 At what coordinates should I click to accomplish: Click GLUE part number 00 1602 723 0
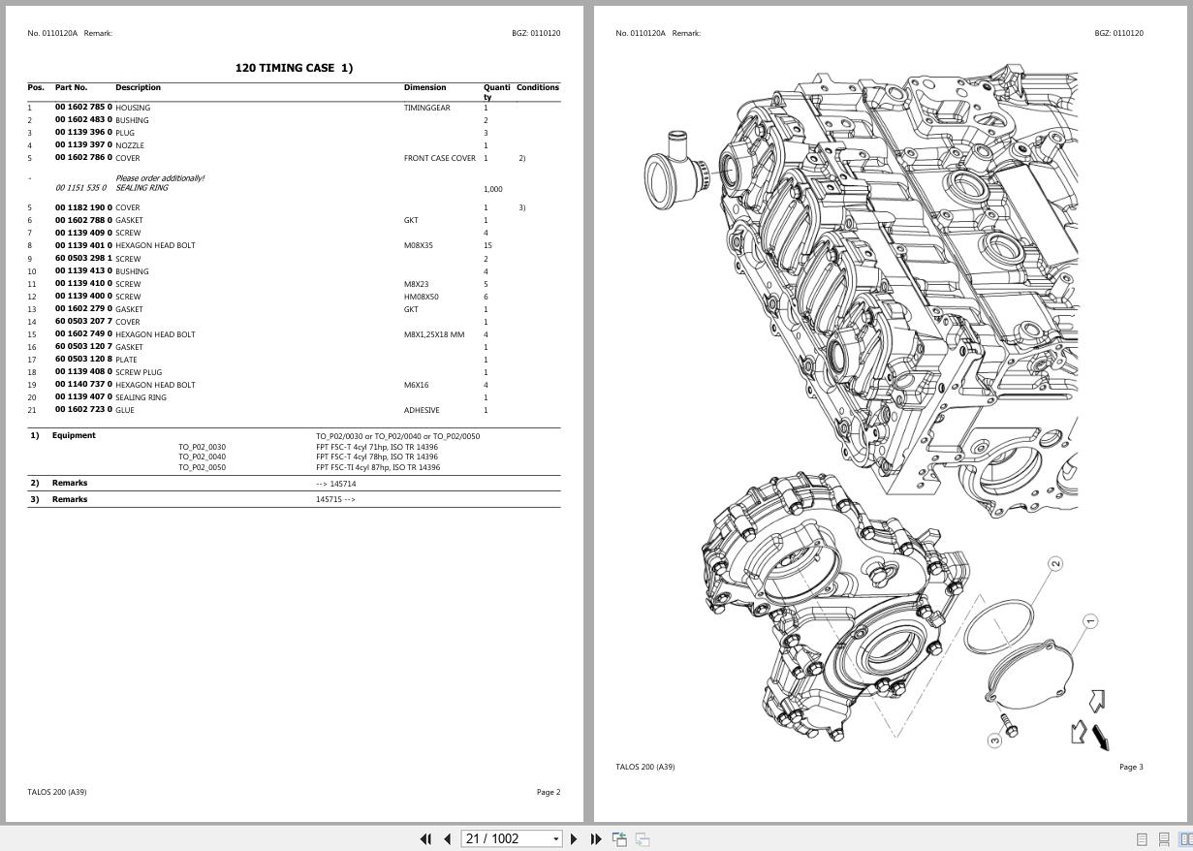tap(83, 410)
